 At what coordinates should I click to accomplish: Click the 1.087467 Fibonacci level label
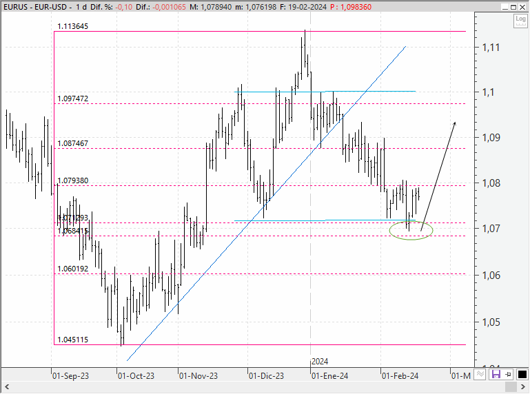pos(72,143)
